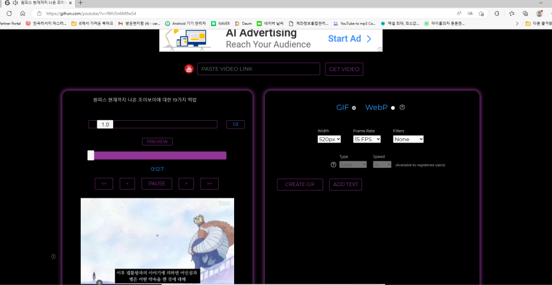This screenshot has height=285, width=552.
Task: Click the duration value box 1.0
Action: [235, 124]
